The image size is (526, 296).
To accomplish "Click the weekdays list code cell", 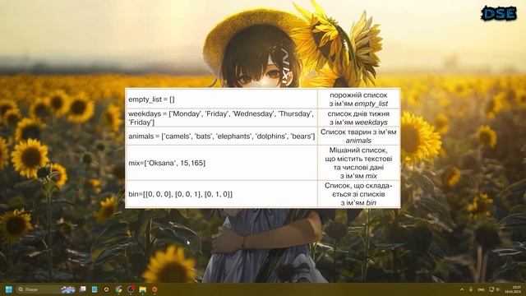I will tap(221, 118).
